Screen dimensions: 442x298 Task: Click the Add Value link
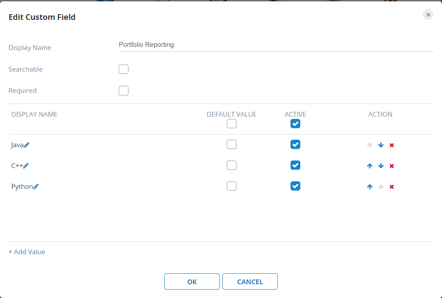point(27,252)
